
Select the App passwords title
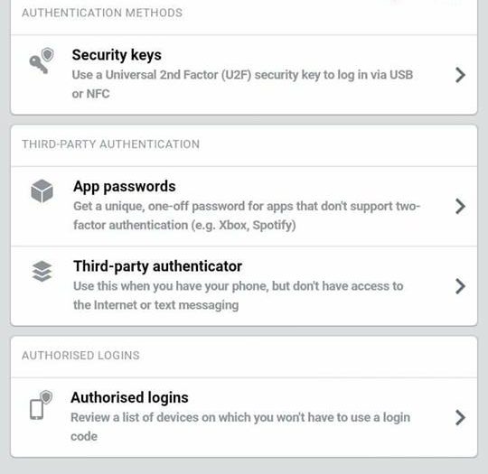pos(125,187)
